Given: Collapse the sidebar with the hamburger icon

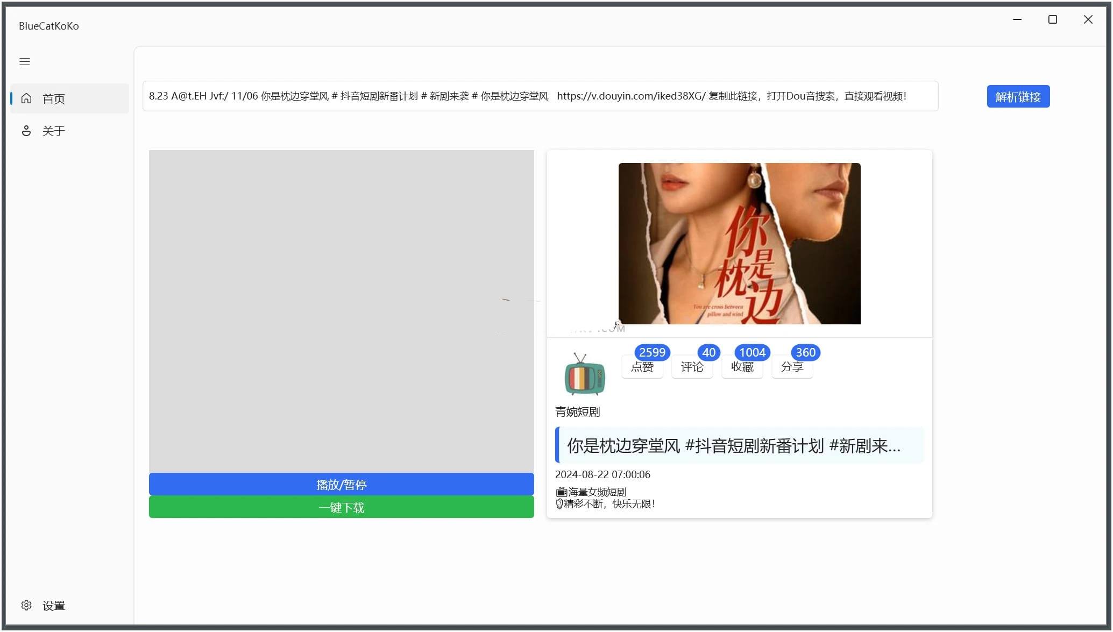Looking at the screenshot, I should pos(24,61).
